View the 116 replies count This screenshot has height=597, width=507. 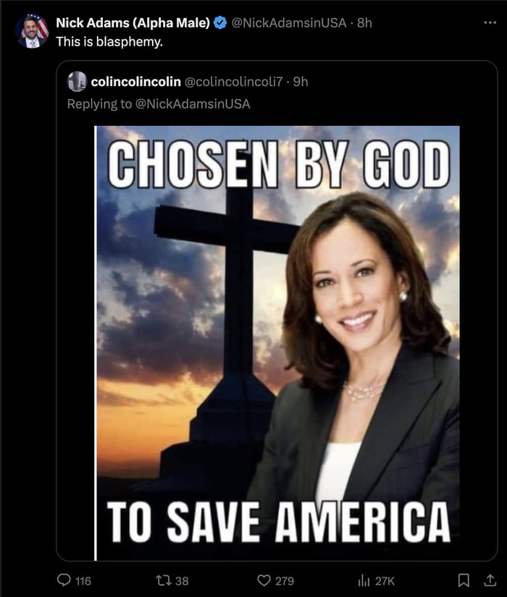click(83, 580)
